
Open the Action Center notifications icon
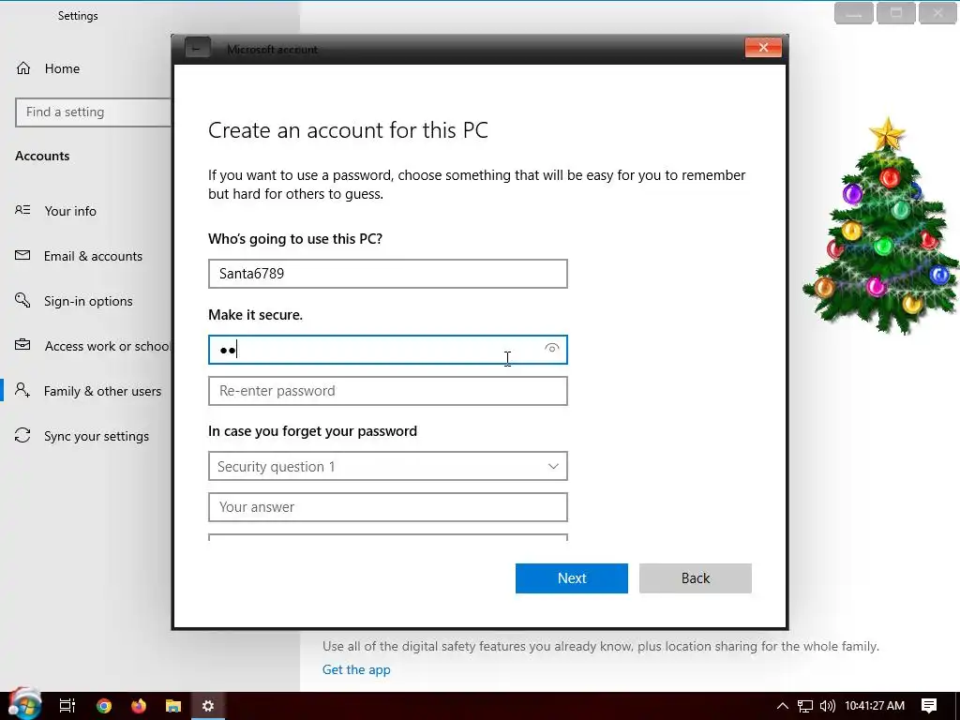pyautogui.click(x=929, y=706)
